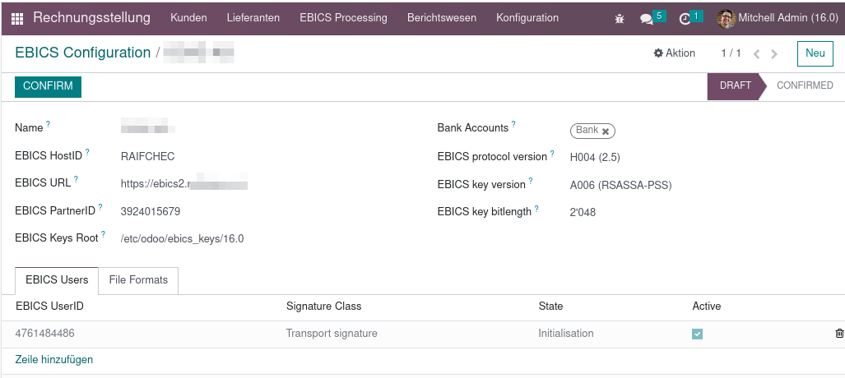Click Zeile hinzufügen link

pyautogui.click(x=53, y=359)
